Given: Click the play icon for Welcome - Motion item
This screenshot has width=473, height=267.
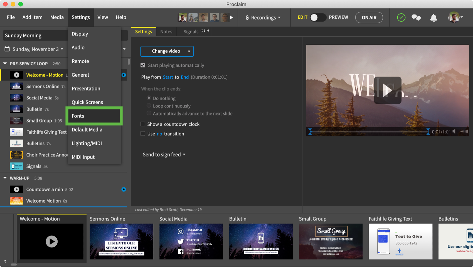Looking at the screenshot, I should tap(16, 75).
